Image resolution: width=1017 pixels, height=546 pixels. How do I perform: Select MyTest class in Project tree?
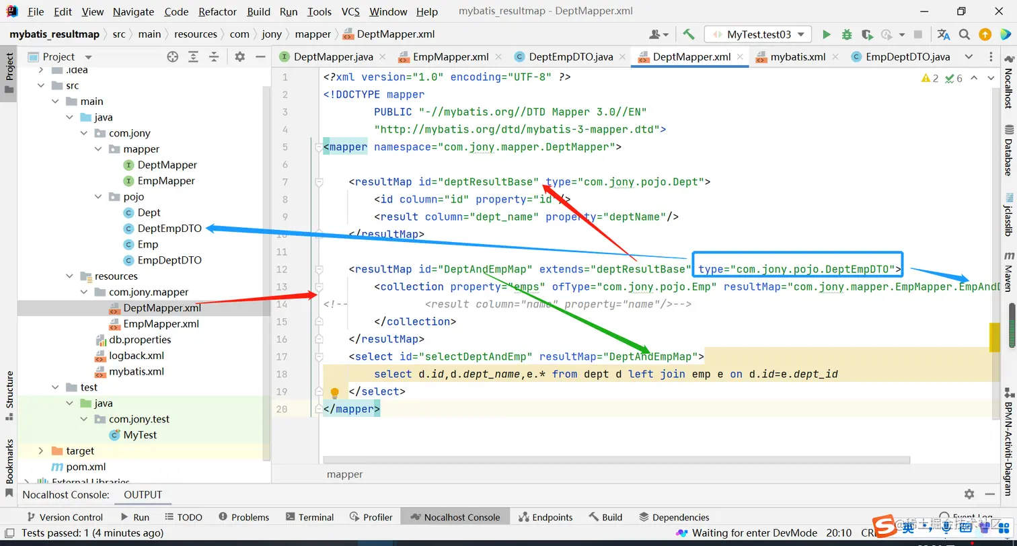point(140,435)
